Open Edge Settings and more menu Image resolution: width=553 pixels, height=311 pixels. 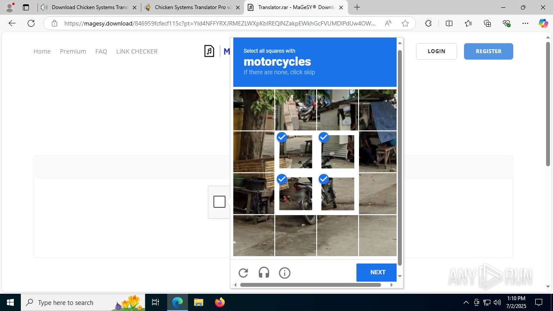[x=525, y=23]
